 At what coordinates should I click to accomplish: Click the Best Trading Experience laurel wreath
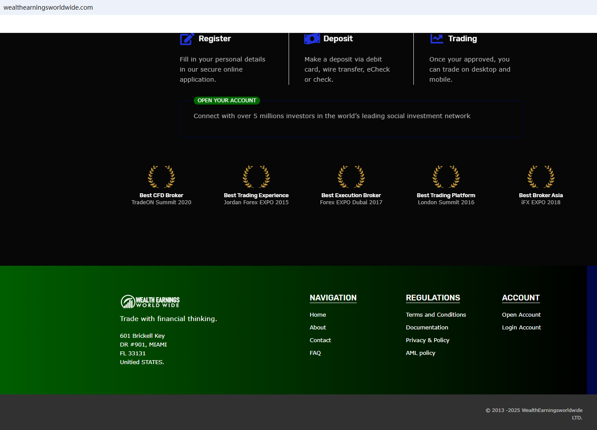(x=256, y=177)
